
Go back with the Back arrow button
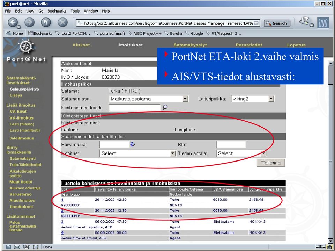coord(13,22)
